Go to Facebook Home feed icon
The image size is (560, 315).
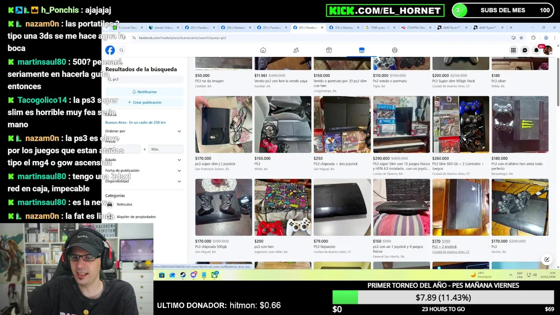(x=263, y=50)
